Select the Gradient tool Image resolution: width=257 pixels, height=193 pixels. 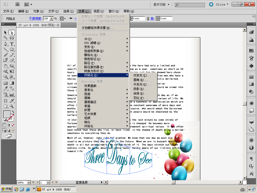point(12,83)
